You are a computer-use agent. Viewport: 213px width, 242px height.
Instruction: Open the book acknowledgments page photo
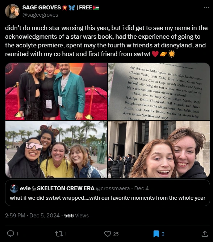coord(159,92)
